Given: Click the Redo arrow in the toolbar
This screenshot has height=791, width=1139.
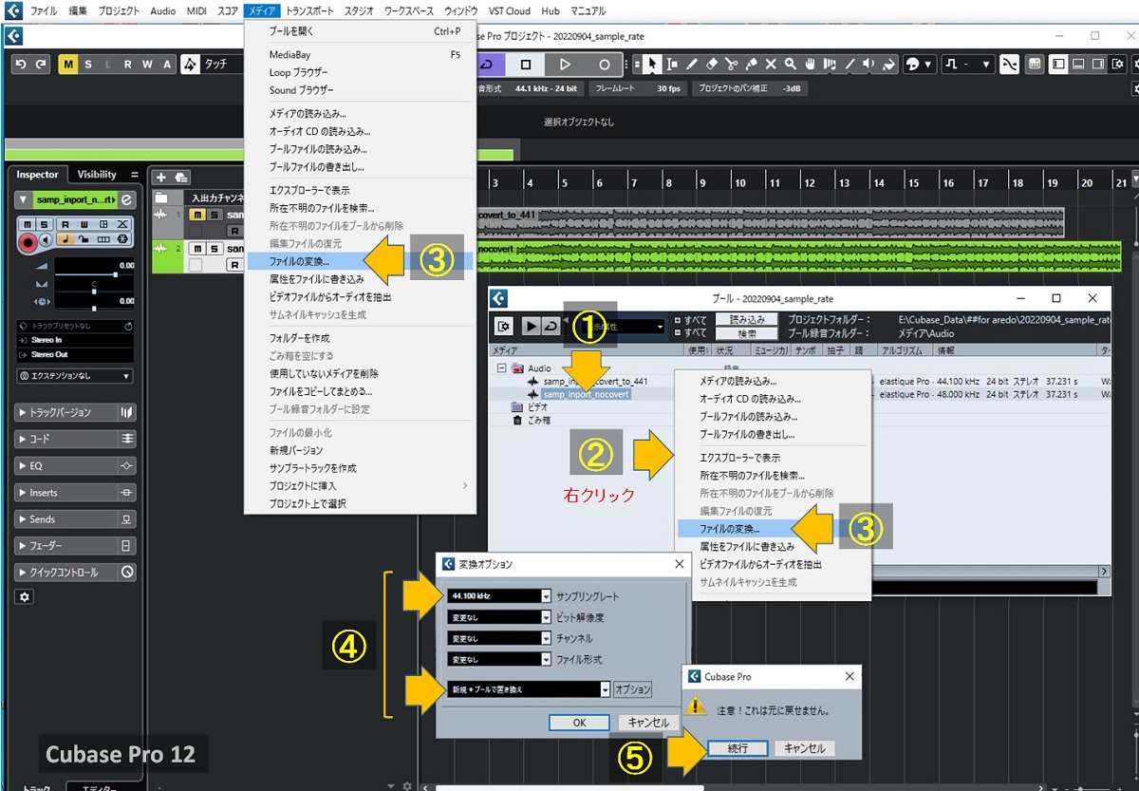Looking at the screenshot, I should tap(39, 65).
